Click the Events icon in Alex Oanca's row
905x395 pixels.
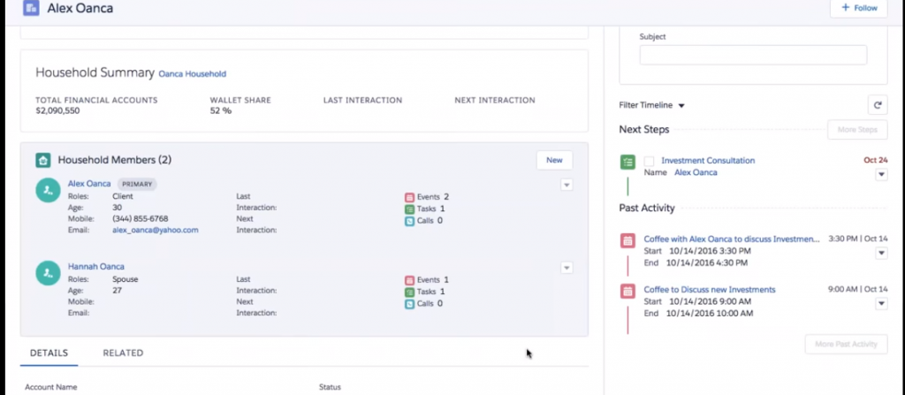409,197
